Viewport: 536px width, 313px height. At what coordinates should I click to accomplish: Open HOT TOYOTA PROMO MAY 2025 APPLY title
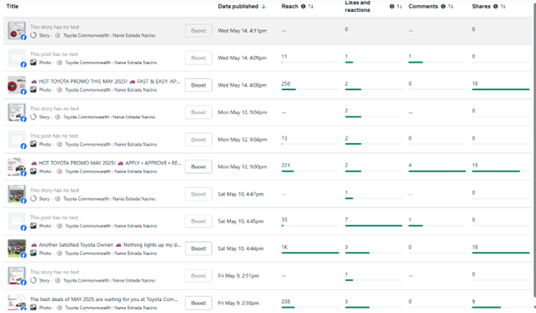click(x=106, y=163)
